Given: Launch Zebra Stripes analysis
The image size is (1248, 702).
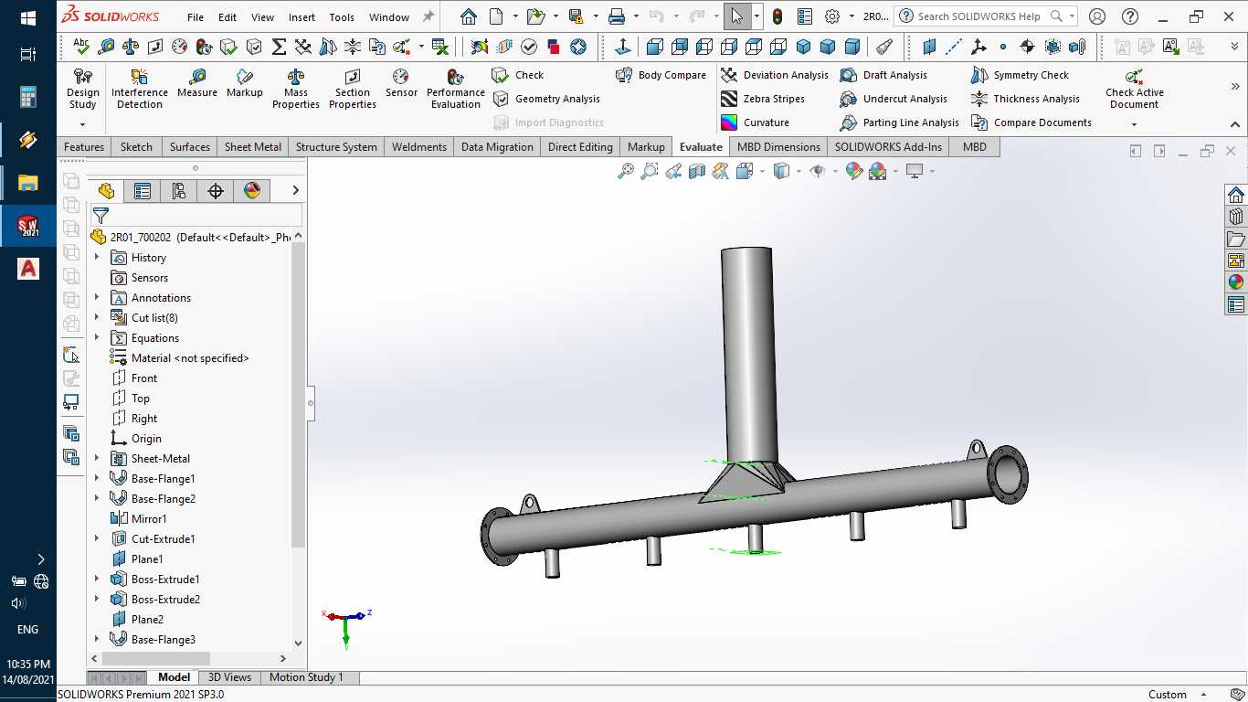Looking at the screenshot, I should tap(764, 99).
